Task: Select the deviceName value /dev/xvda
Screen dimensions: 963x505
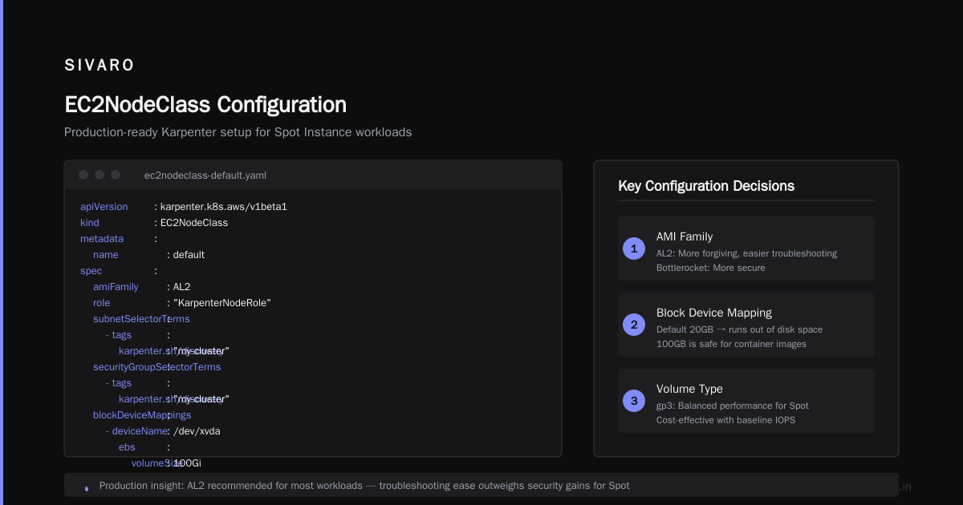Action: pos(197,431)
